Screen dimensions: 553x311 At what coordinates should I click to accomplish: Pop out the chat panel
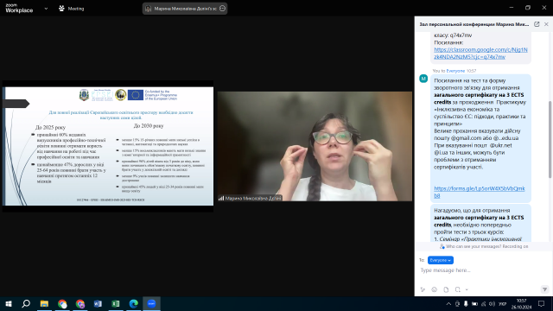pyautogui.click(x=537, y=24)
